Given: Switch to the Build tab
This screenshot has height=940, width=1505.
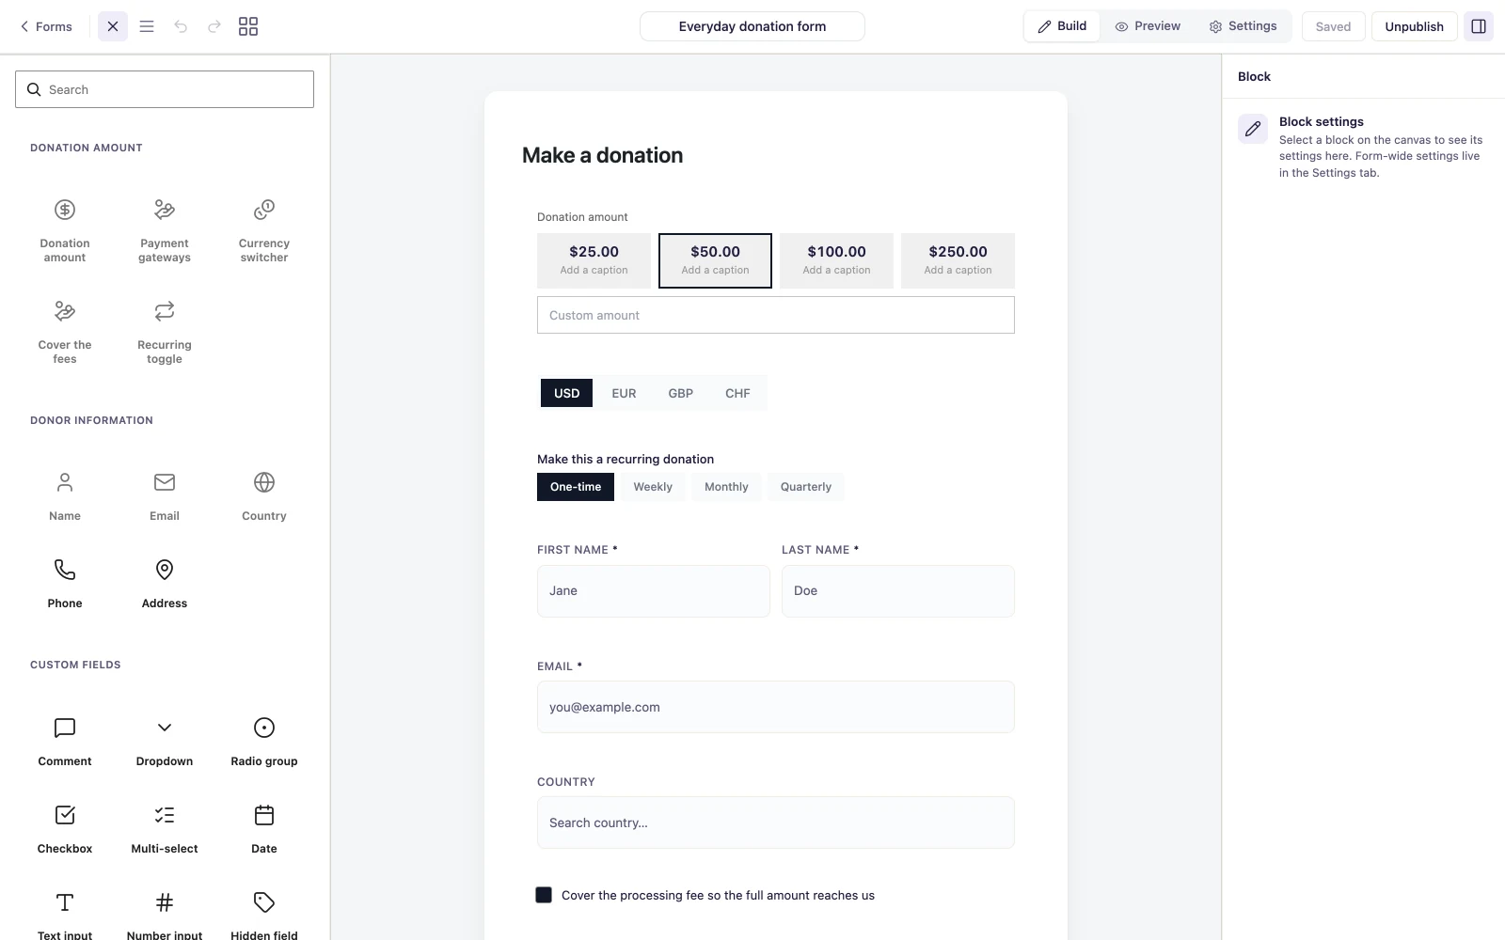Looking at the screenshot, I should [1062, 26].
